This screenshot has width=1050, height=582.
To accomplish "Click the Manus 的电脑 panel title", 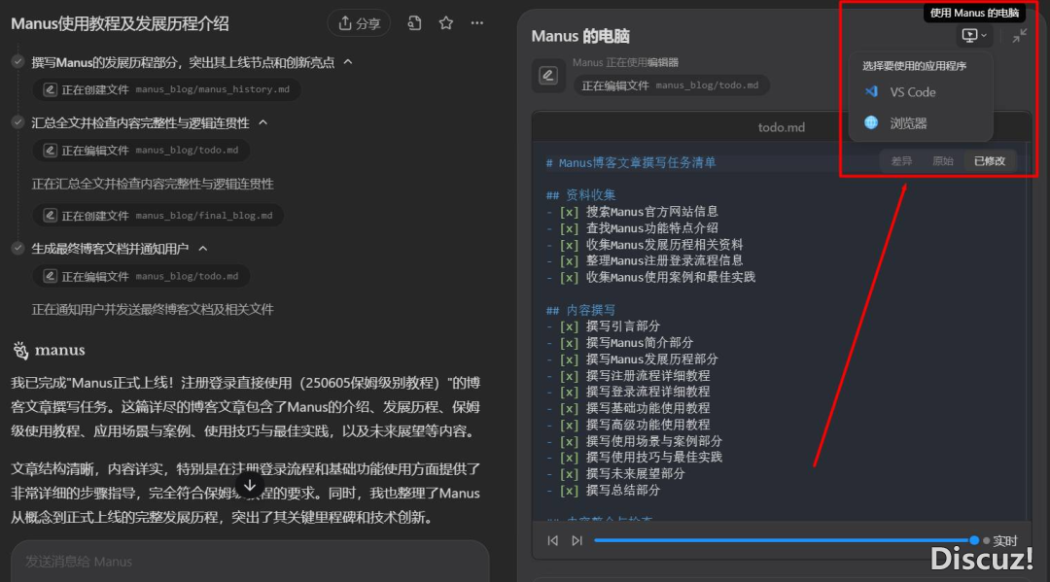I will coord(580,36).
